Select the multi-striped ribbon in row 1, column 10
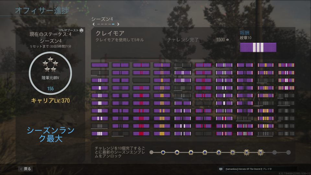The height and width of the screenshot is (175, 311). point(286,65)
